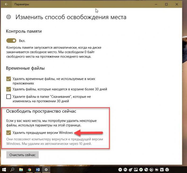Uncheck deleting recycle bin files older than 30 days
This screenshot has width=187, height=173.
point(9,89)
